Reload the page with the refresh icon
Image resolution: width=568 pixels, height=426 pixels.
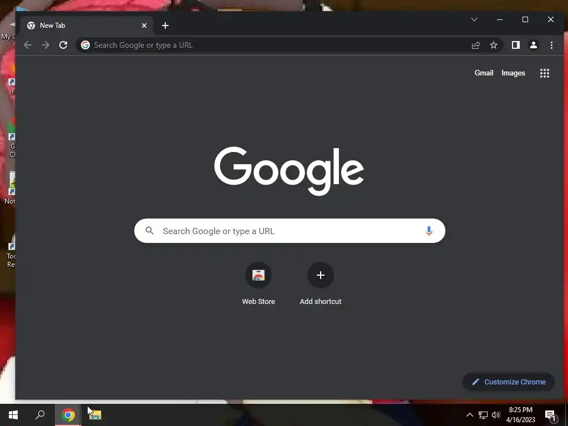(63, 45)
